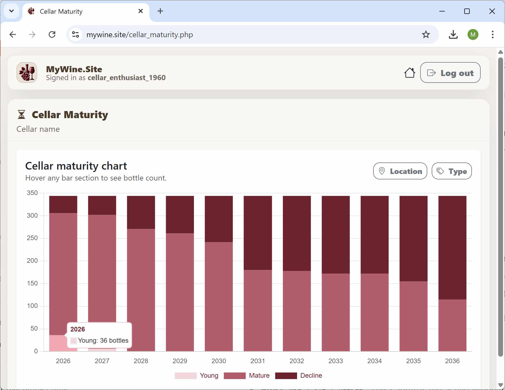The height and width of the screenshot is (390, 505).
Task: Open the tab search chevron
Action: click(x=11, y=11)
